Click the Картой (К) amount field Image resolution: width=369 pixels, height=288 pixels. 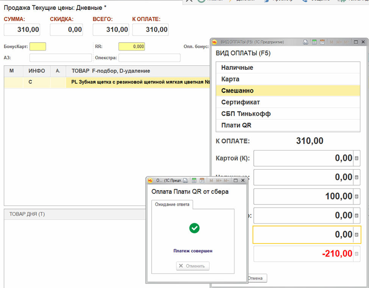(x=303, y=159)
